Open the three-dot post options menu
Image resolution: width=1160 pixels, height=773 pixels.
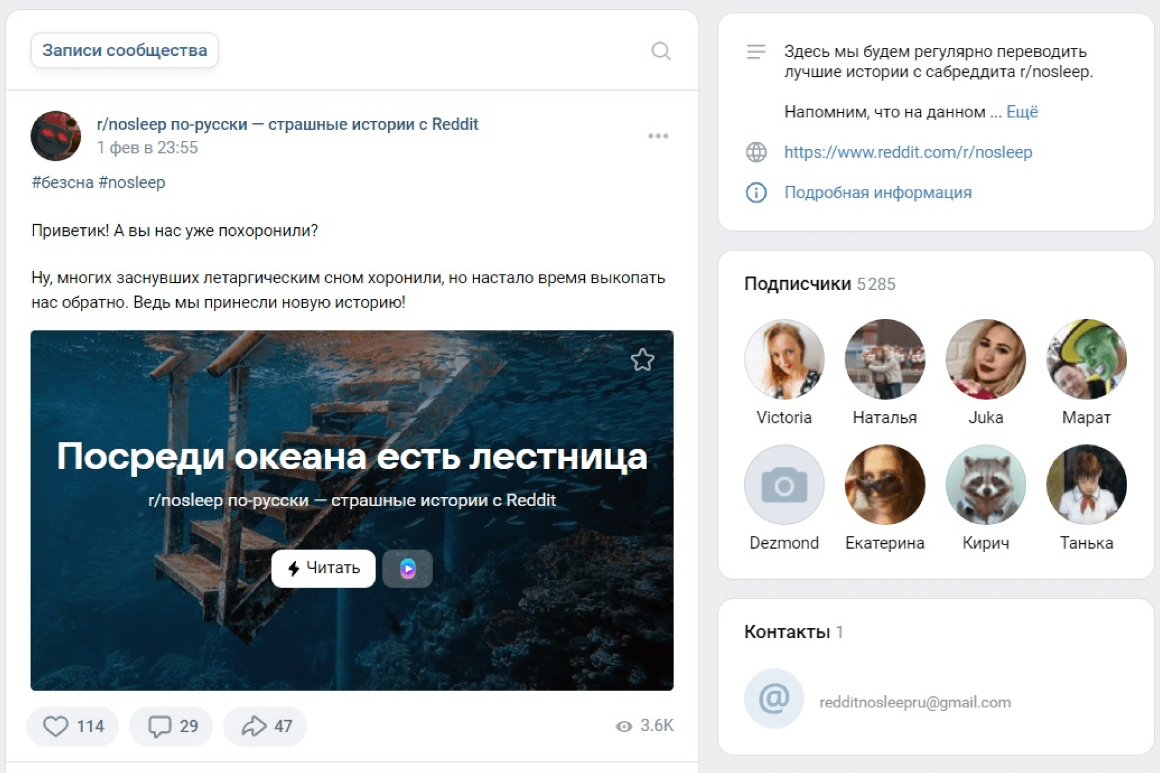click(x=658, y=136)
